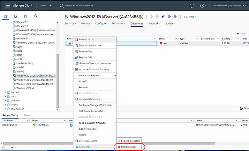Click the take snapshot icon

pos(175,17)
